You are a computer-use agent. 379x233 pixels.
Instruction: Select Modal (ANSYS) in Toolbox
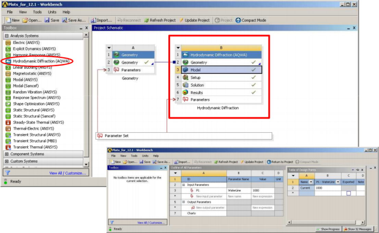click(x=25, y=80)
